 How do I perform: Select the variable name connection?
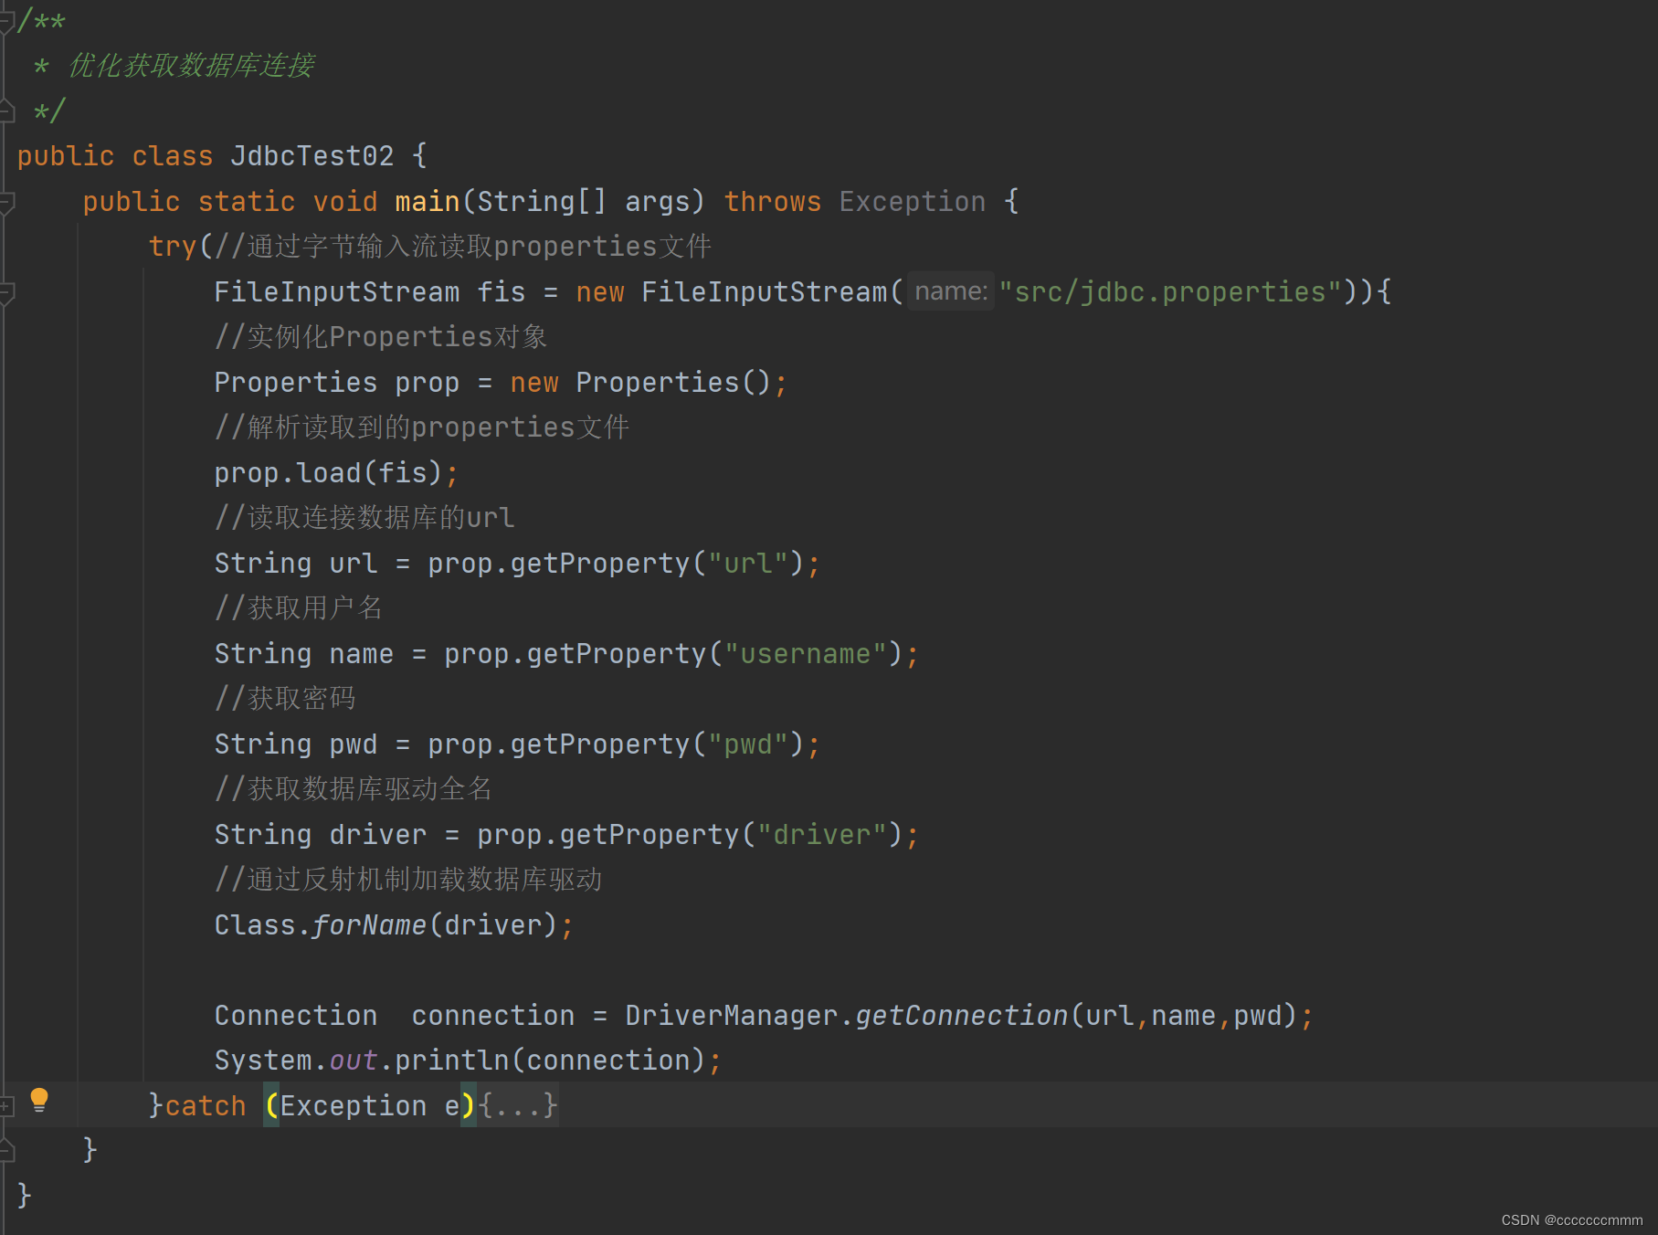[x=491, y=1015]
